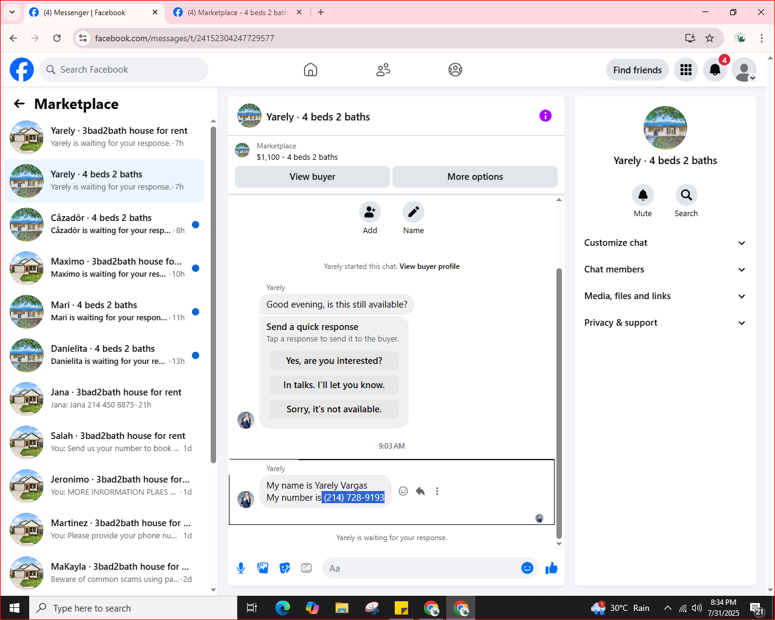
Task: Open the browser tab list dropdown
Action: (12, 12)
